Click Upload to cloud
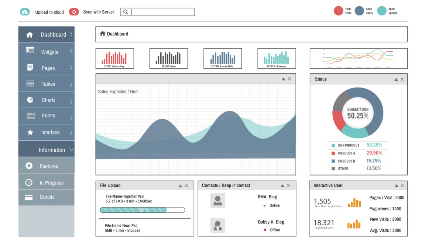Viewport: 432px width, 243px height. point(50,12)
